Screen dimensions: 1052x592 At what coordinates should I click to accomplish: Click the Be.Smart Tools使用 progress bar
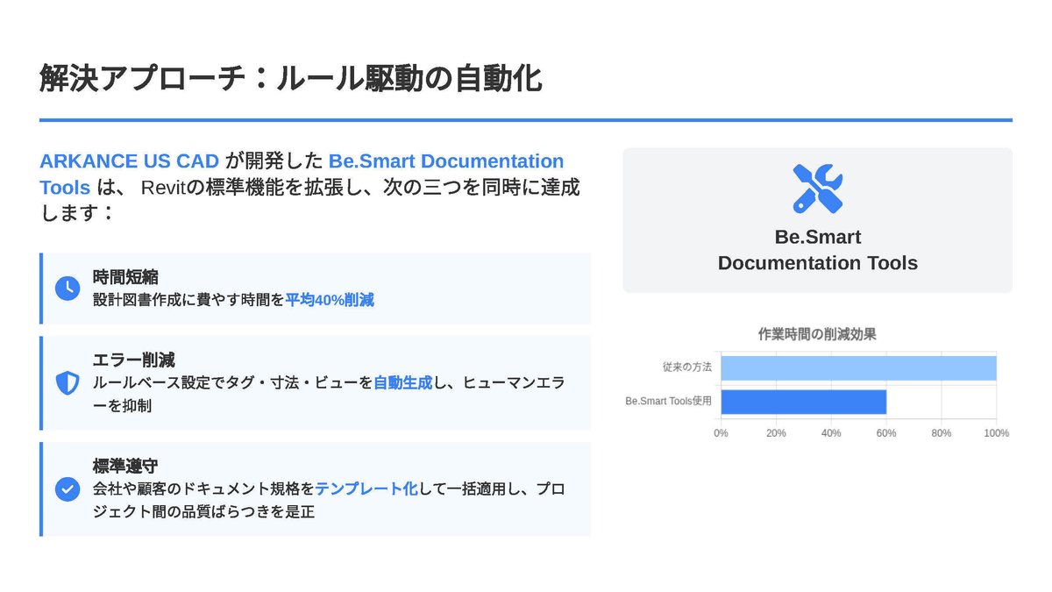tap(803, 403)
